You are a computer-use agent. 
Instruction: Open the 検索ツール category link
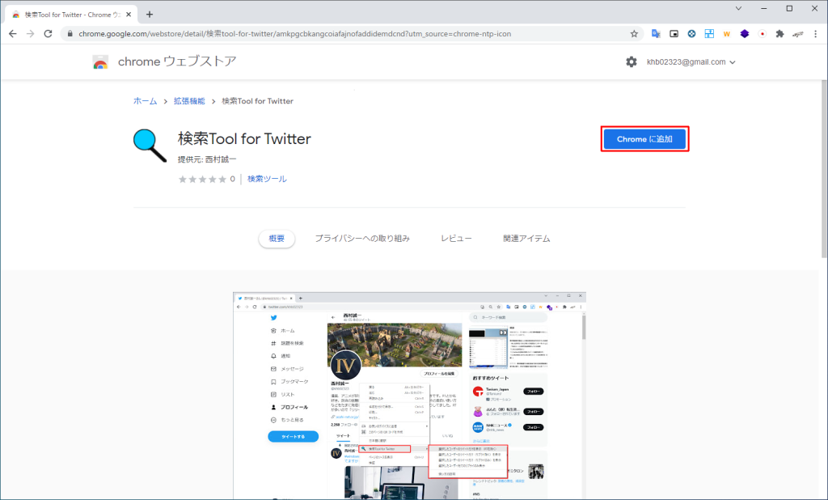pyautogui.click(x=267, y=179)
